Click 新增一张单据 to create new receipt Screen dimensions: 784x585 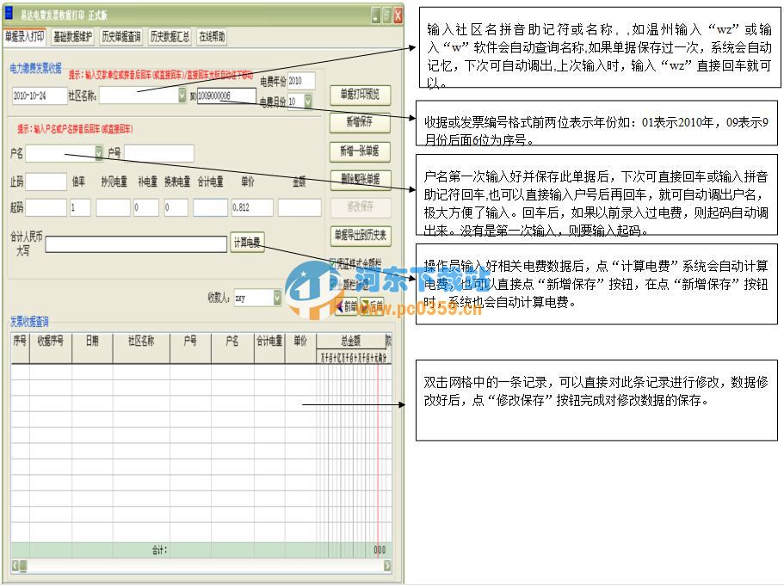click(360, 151)
